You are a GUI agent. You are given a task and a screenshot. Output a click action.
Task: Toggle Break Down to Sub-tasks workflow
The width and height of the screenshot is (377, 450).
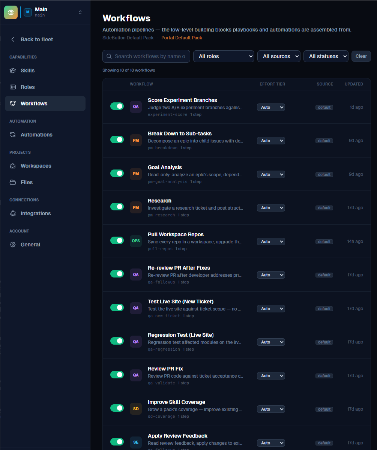click(117, 139)
